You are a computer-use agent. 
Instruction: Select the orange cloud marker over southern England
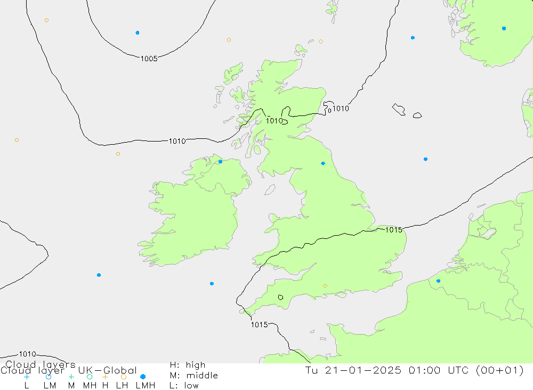pyautogui.click(x=325, y=286)
